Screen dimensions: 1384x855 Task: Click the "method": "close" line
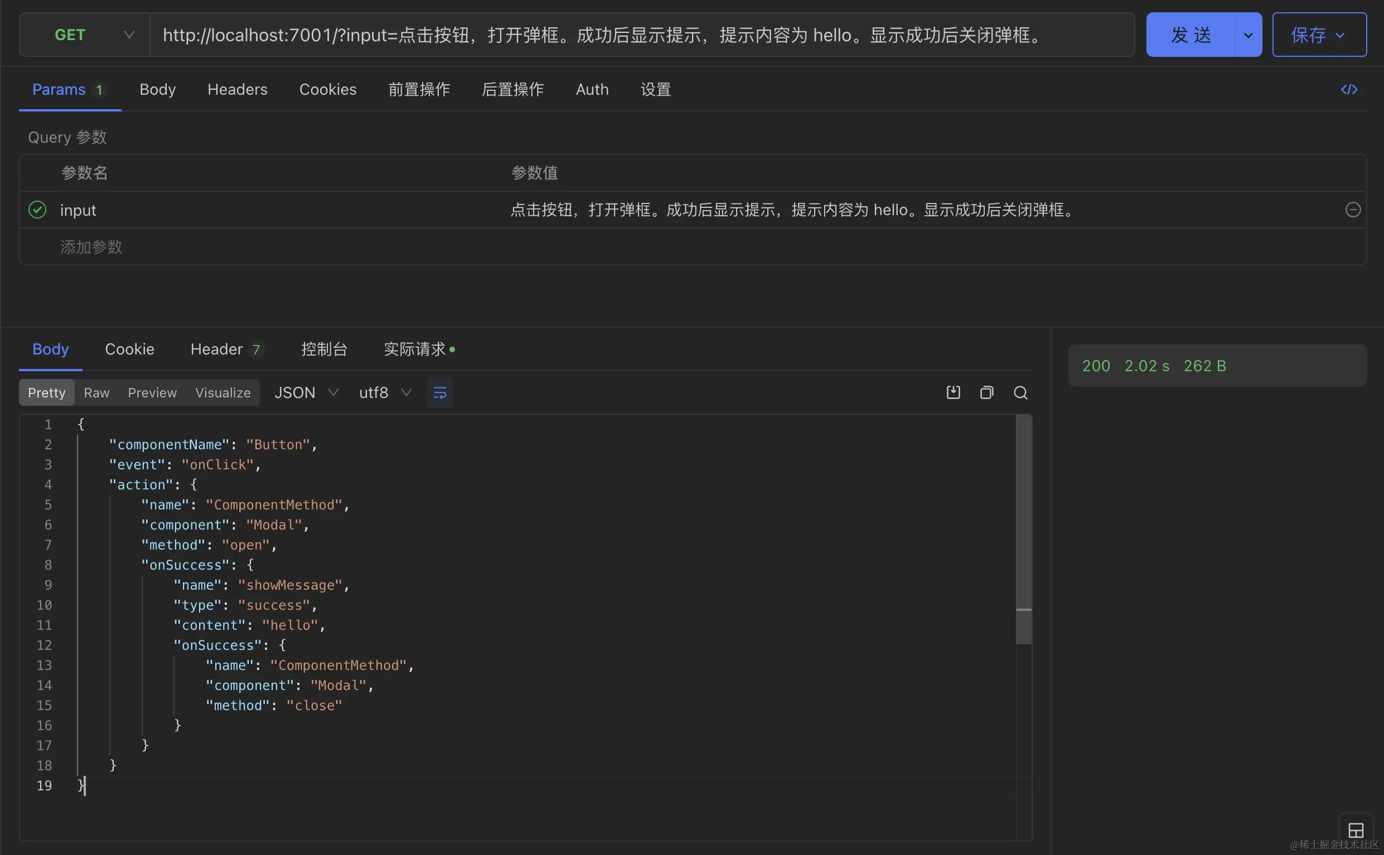pos(274,705)
